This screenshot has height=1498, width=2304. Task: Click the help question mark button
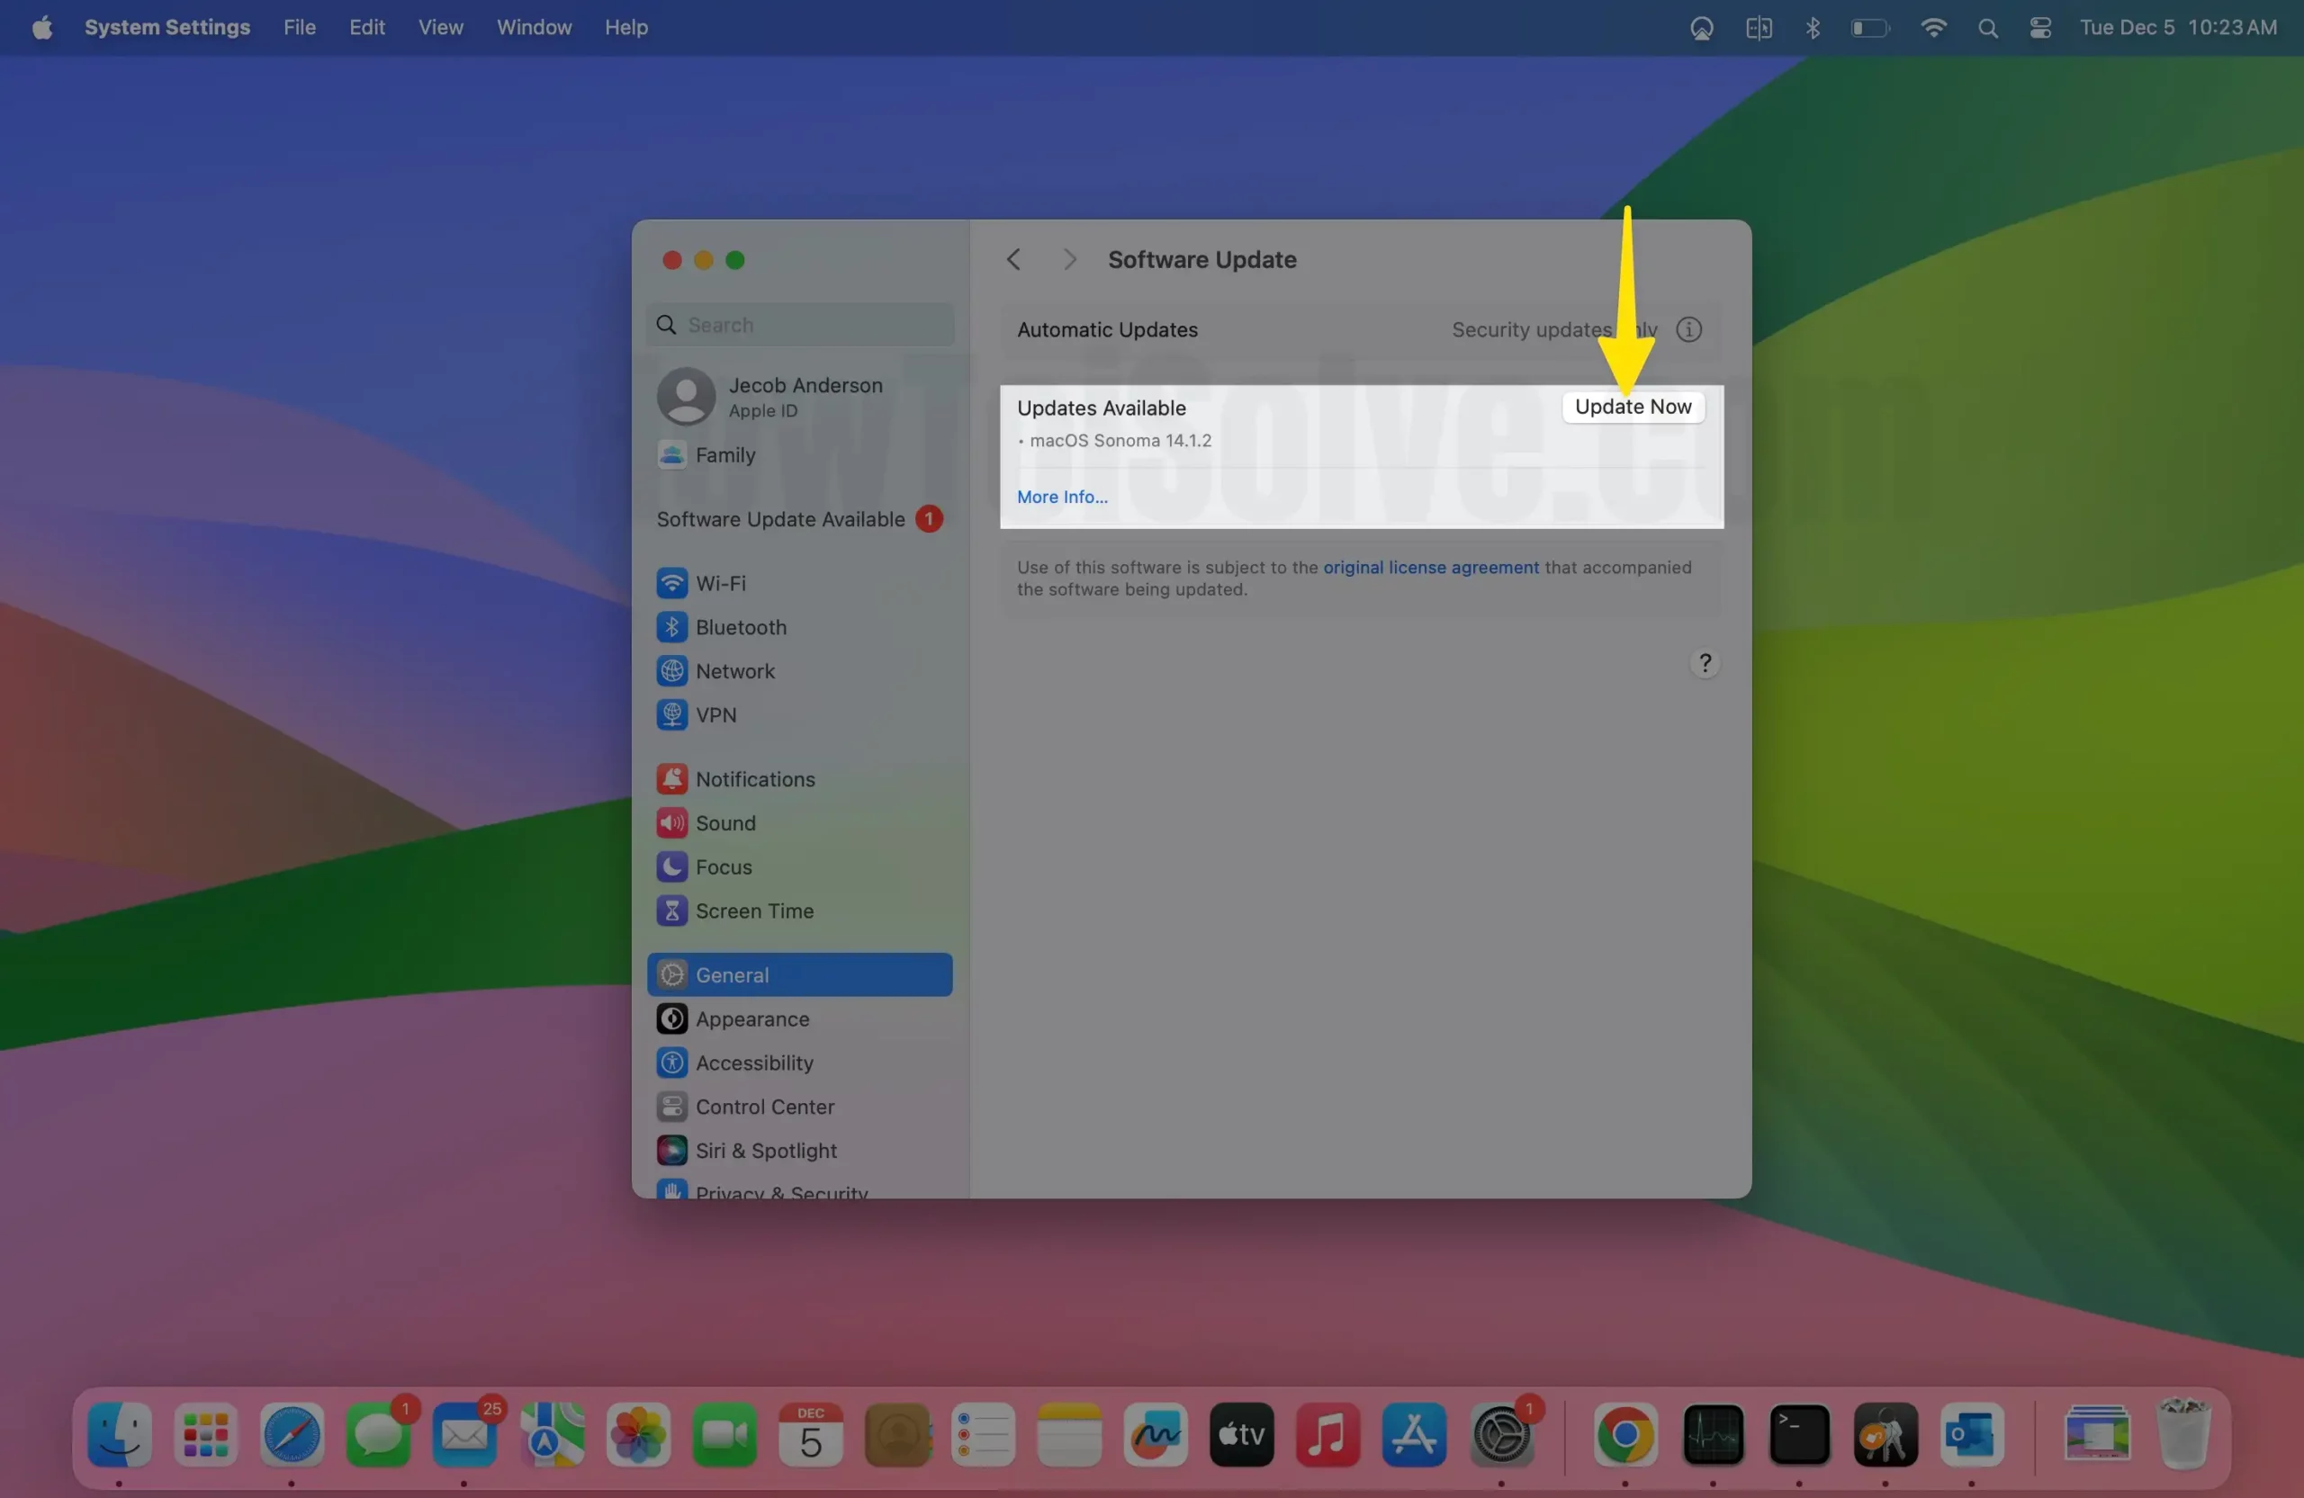1705,663
